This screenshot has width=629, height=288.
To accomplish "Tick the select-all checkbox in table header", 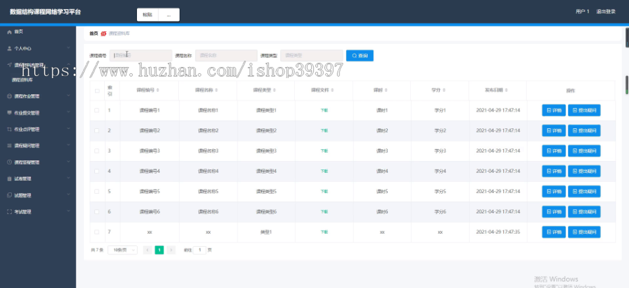I will (97, 91).
